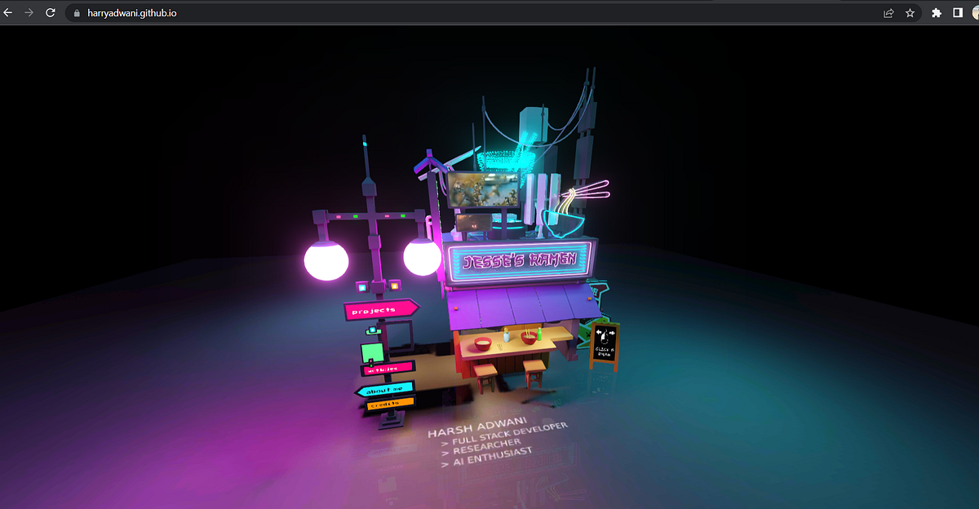Go back with browser back arrow
The image size is (979, 509).
click(8, 13)
